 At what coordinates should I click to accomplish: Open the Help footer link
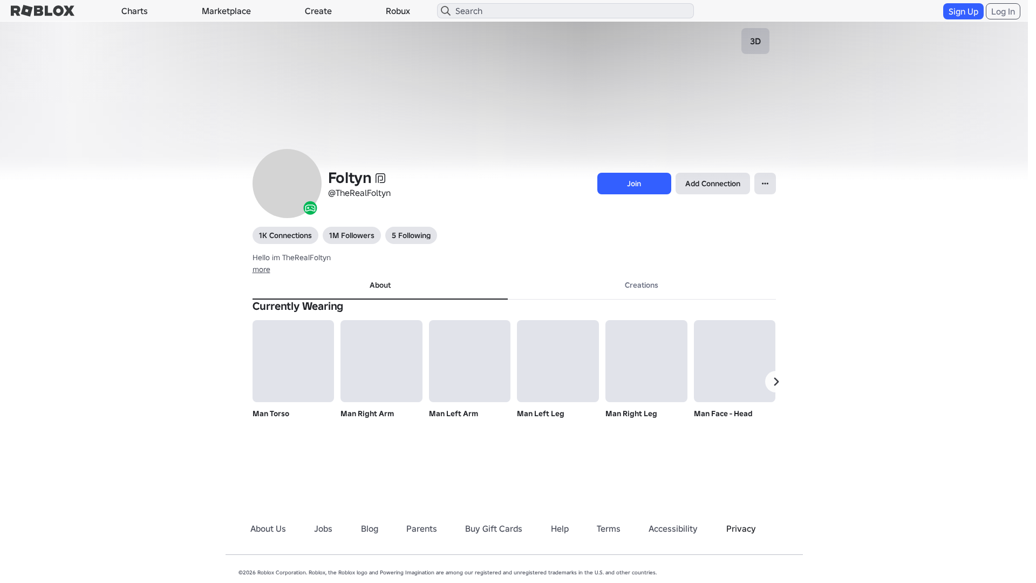click(x=560, y=528)
